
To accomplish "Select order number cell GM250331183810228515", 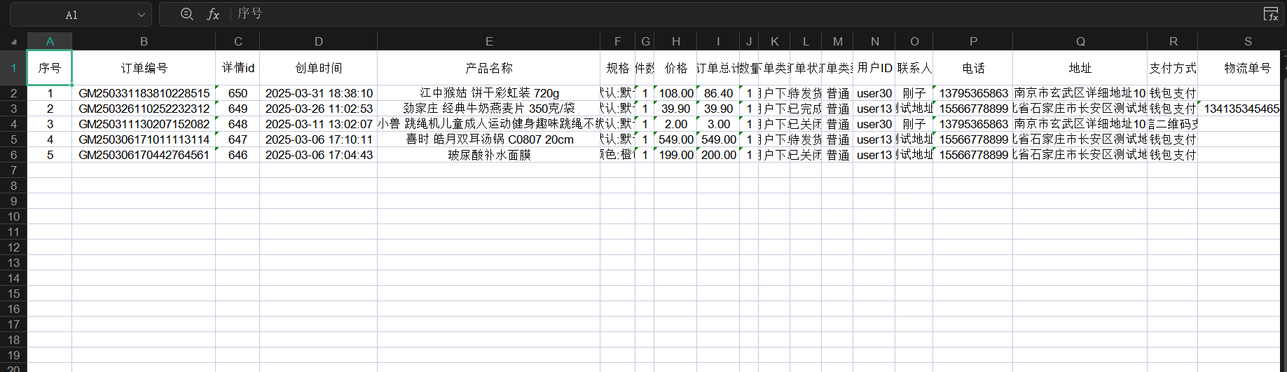I will [x=144, y=93].
